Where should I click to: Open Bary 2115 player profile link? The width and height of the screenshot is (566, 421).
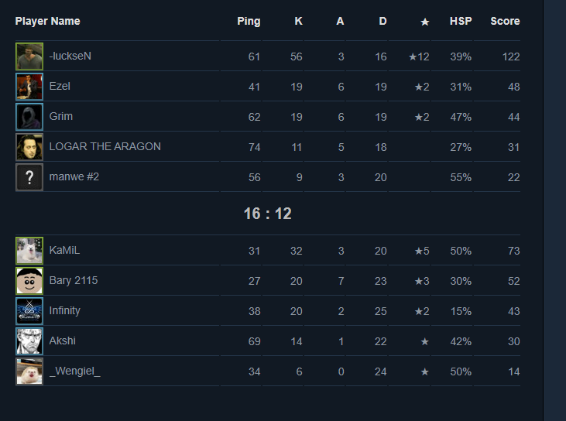tap(74, 281)
